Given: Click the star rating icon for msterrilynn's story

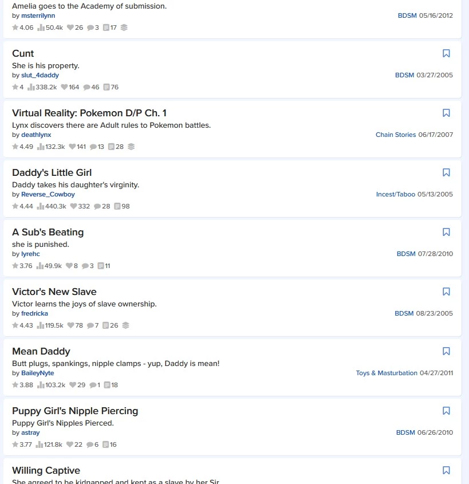Looking at the screenshot, I should [x=15, y=27].
